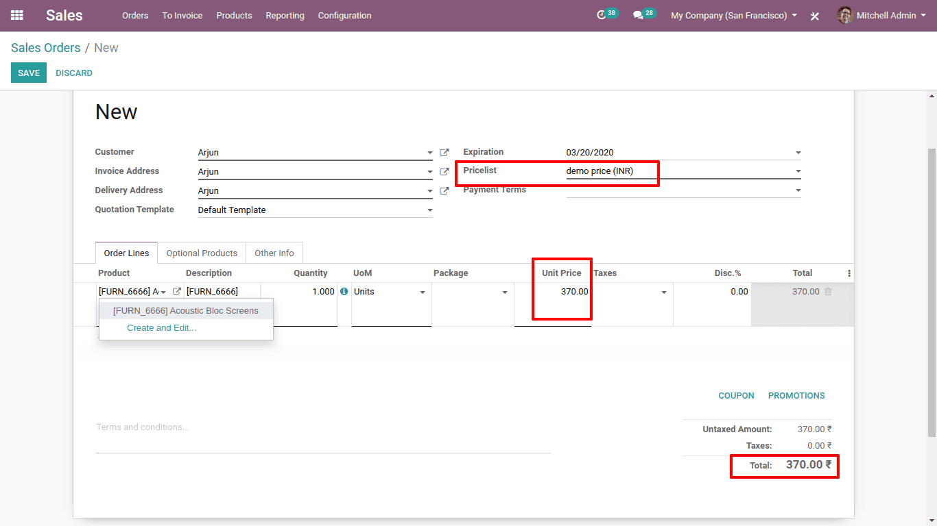Click the blue info icon beside quantity
937x526 pixels.
[x=344, y=292]
